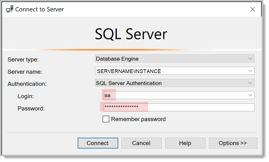Click the SQL Server banner heading
The image size is (269, 162).
131,34
